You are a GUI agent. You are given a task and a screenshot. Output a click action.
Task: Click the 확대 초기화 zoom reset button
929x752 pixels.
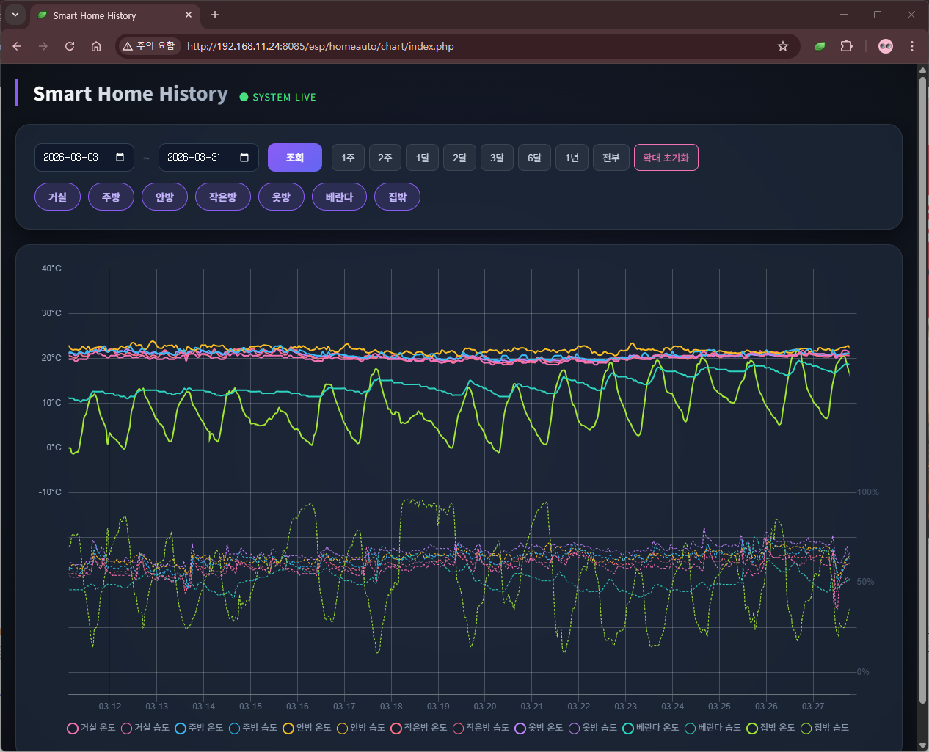pyautogui.click(x=666, y=158)
